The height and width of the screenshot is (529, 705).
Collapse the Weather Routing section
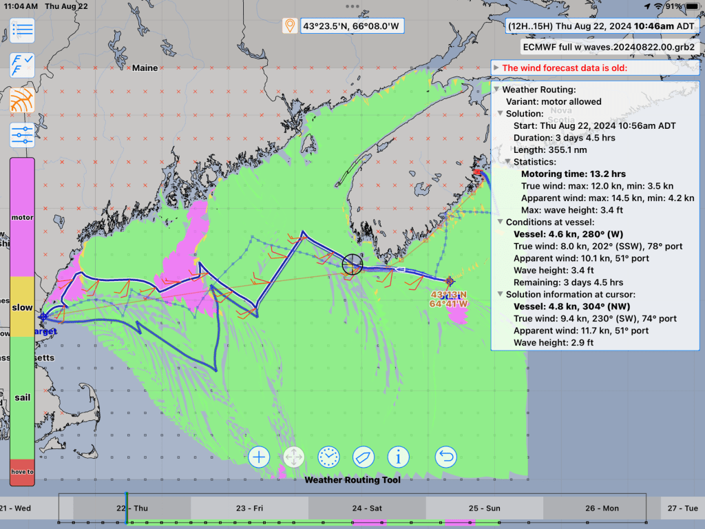496,90
